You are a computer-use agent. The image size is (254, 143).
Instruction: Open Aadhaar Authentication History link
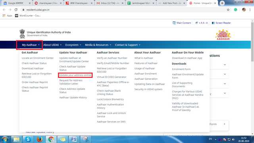point(110,106)
